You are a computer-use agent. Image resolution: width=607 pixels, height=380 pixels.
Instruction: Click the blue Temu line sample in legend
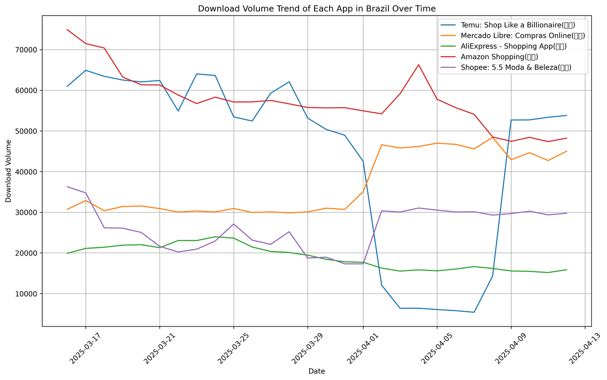[x=450, y=25]
